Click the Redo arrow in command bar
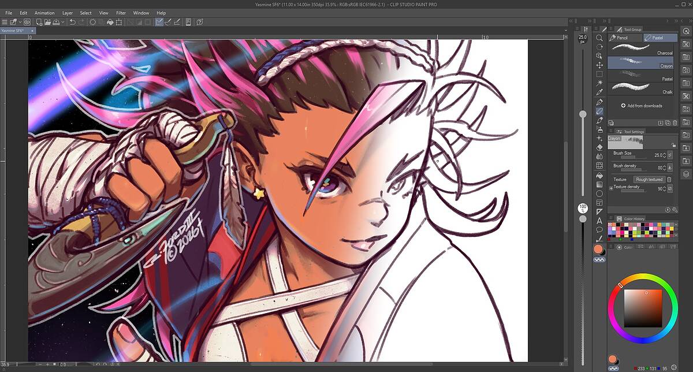693x372 pixels. coord(81,22)
